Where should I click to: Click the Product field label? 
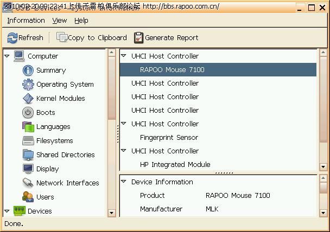(152, 196)
